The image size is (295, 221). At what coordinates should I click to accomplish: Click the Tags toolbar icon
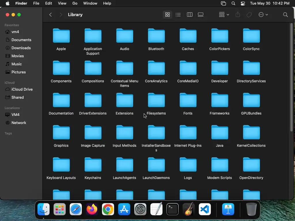point(249,15)
